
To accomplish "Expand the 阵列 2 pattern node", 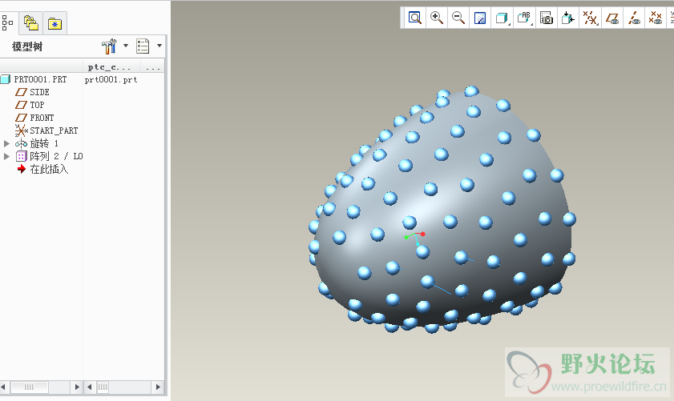I will [6, 156].
